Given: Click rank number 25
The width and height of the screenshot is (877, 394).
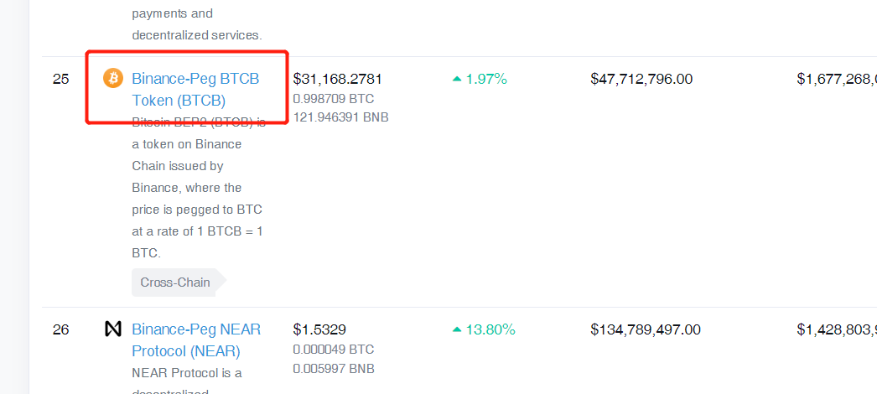Looking at the screenshot, I should coord(60,79).
